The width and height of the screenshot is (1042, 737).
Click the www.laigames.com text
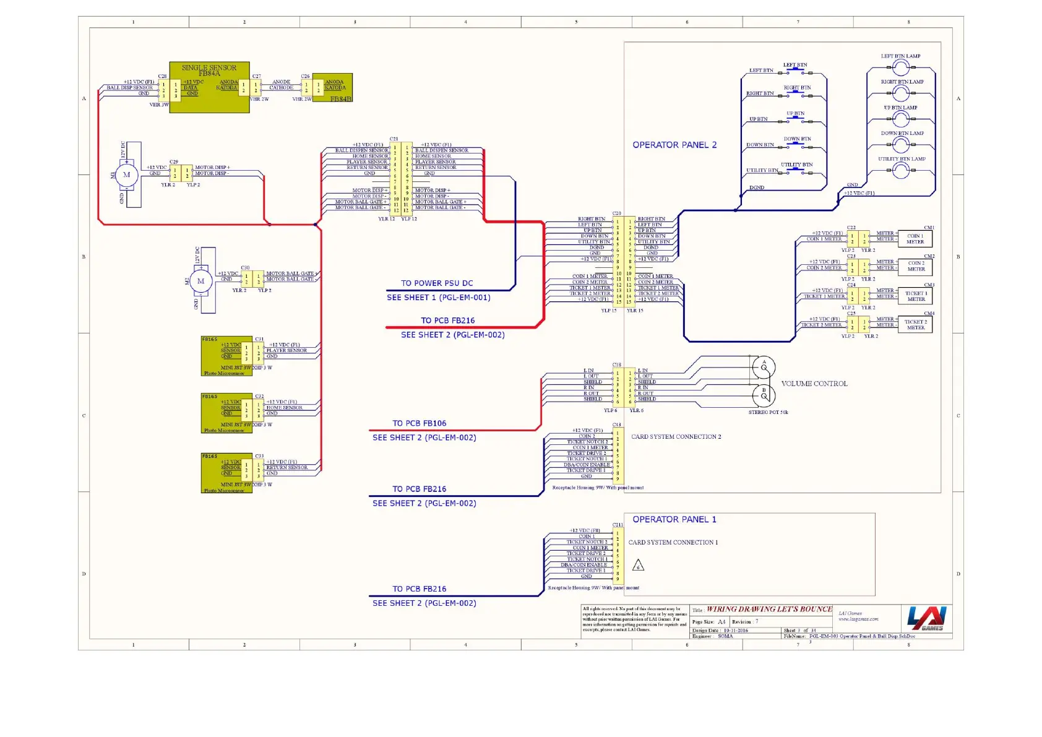point(858,619)
